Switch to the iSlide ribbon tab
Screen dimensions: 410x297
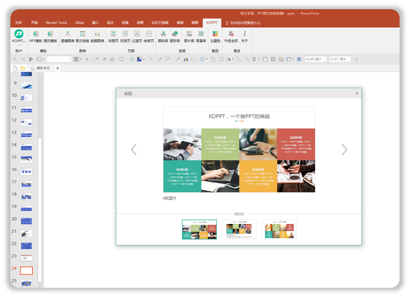click(x=80, y=23)
